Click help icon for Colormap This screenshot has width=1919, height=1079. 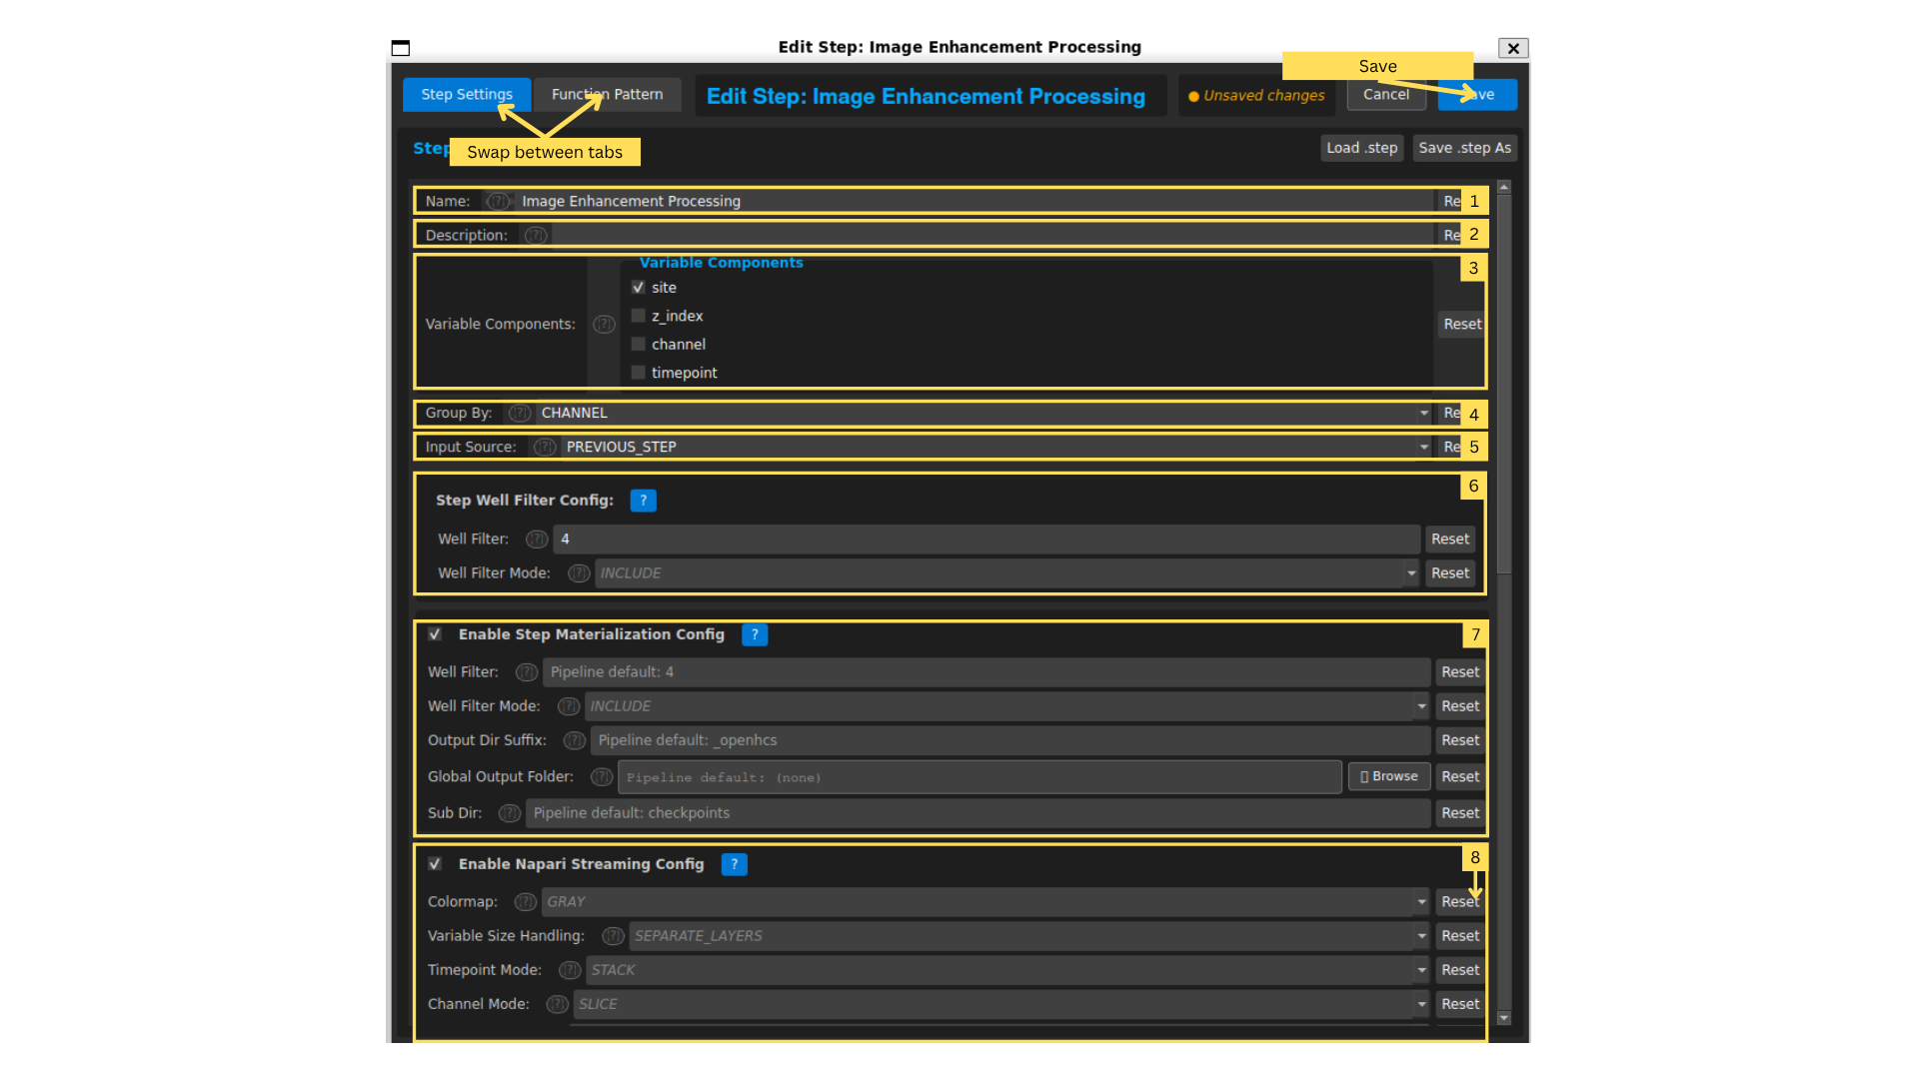click(x=526, y=902)
